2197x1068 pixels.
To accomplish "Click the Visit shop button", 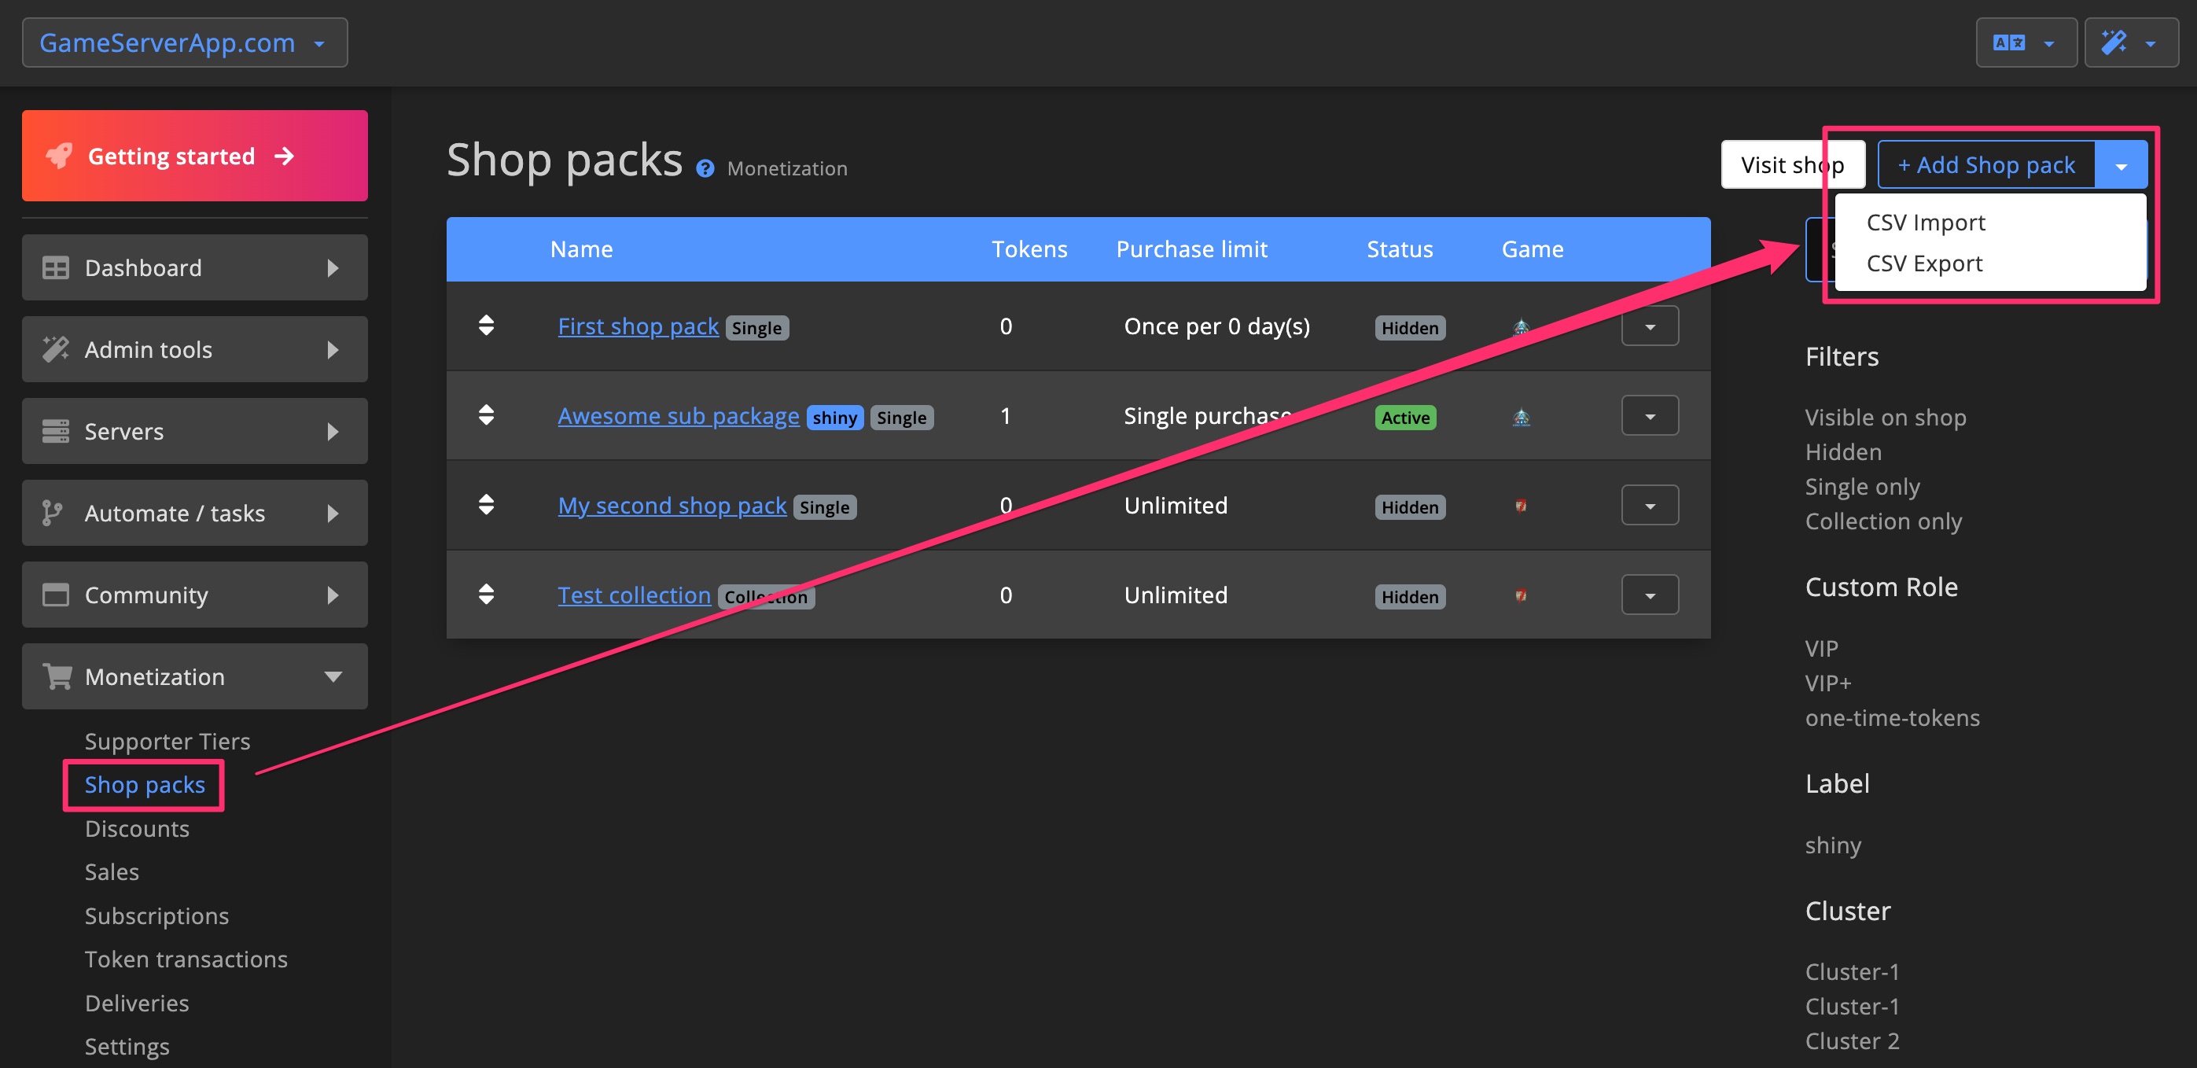I will [1793, 164].
